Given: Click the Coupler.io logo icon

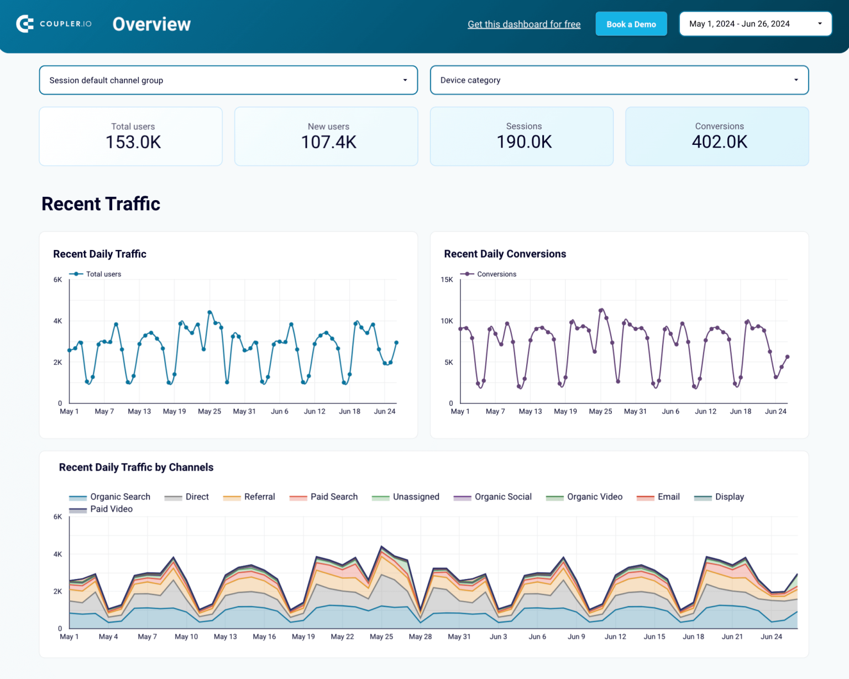Looking at the screenshot, I should pos(24,24).
